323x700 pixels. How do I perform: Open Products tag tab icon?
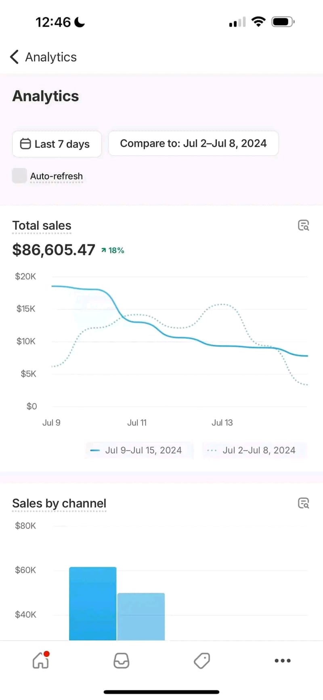(x=202, y=661)
